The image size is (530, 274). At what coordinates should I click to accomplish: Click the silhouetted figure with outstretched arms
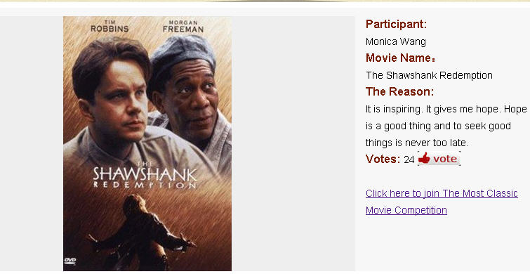tap(142, 231)
